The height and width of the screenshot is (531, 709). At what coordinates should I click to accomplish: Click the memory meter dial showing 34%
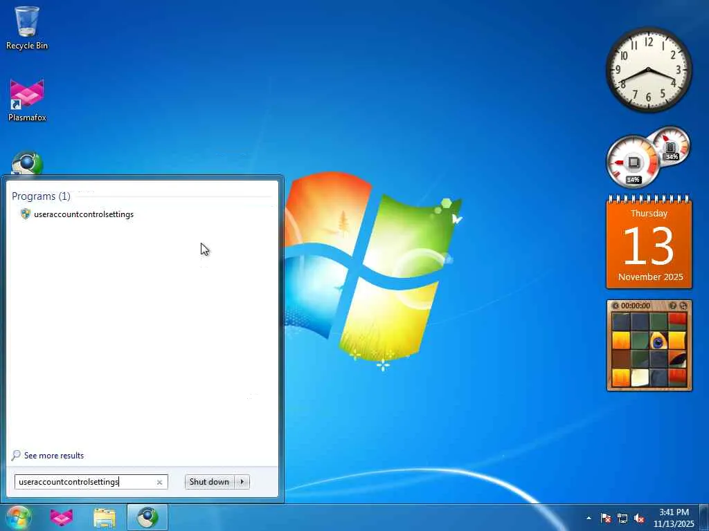click(x=672, y=145)
